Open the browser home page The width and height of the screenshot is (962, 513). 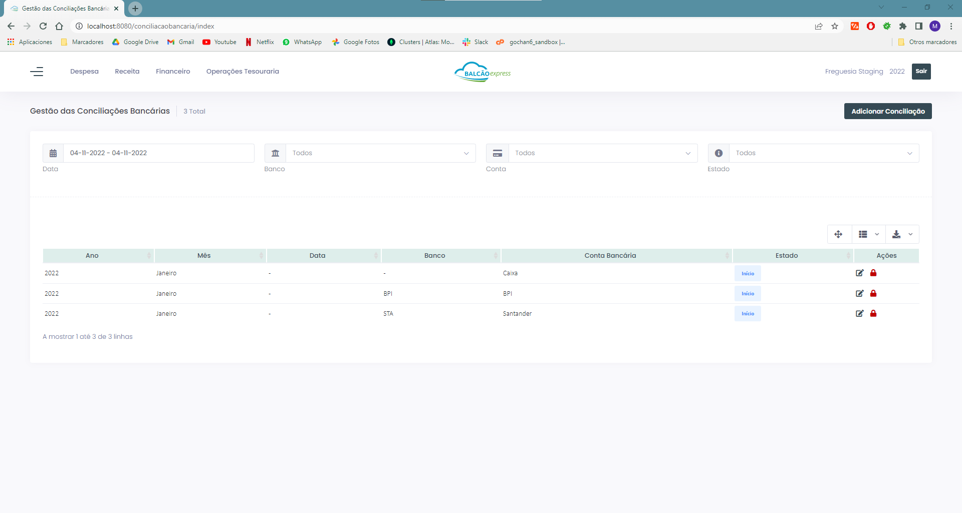point(59,26)
